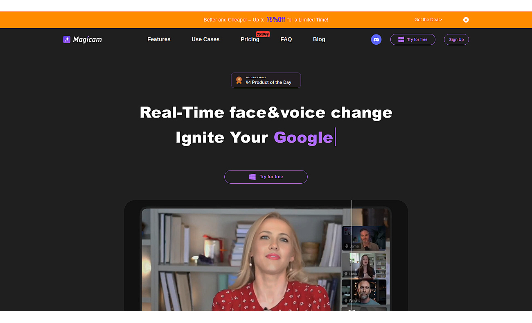Viewport: 532px width, 323px height.
Task: Go to the Pricing page
Action: coord(250,39)
